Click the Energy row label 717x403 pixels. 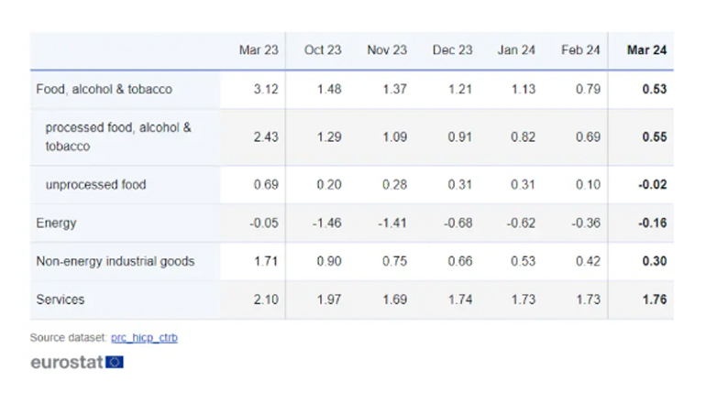point(56,223)
